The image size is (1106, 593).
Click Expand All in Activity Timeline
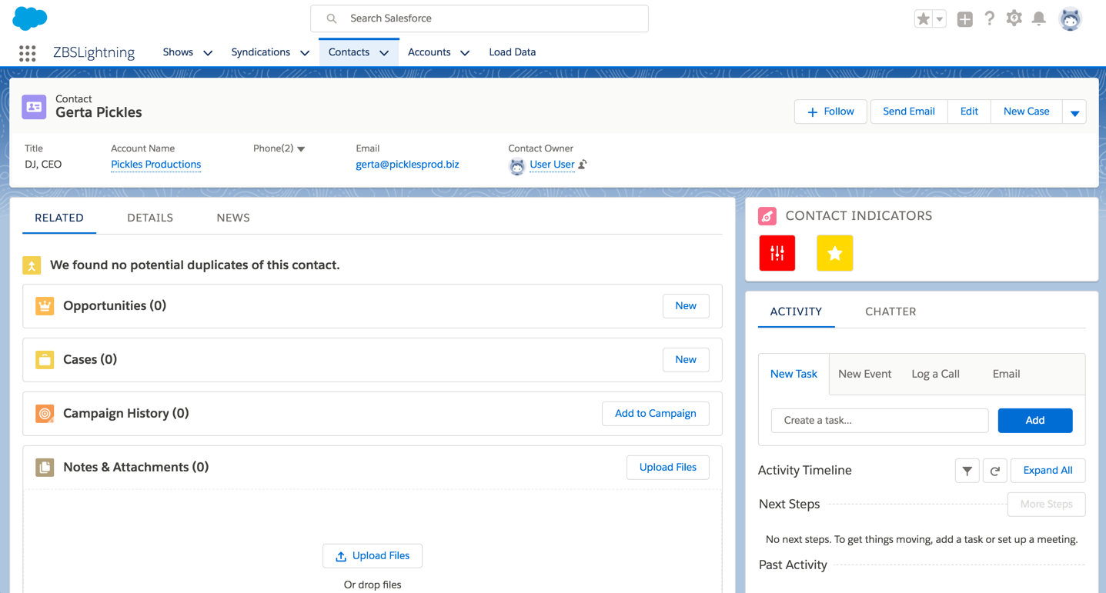coord(1048,471)
